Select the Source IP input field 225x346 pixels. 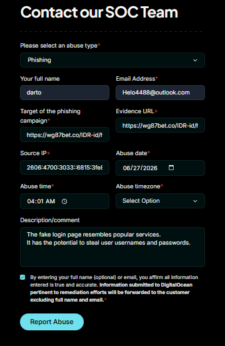point(64,168)
